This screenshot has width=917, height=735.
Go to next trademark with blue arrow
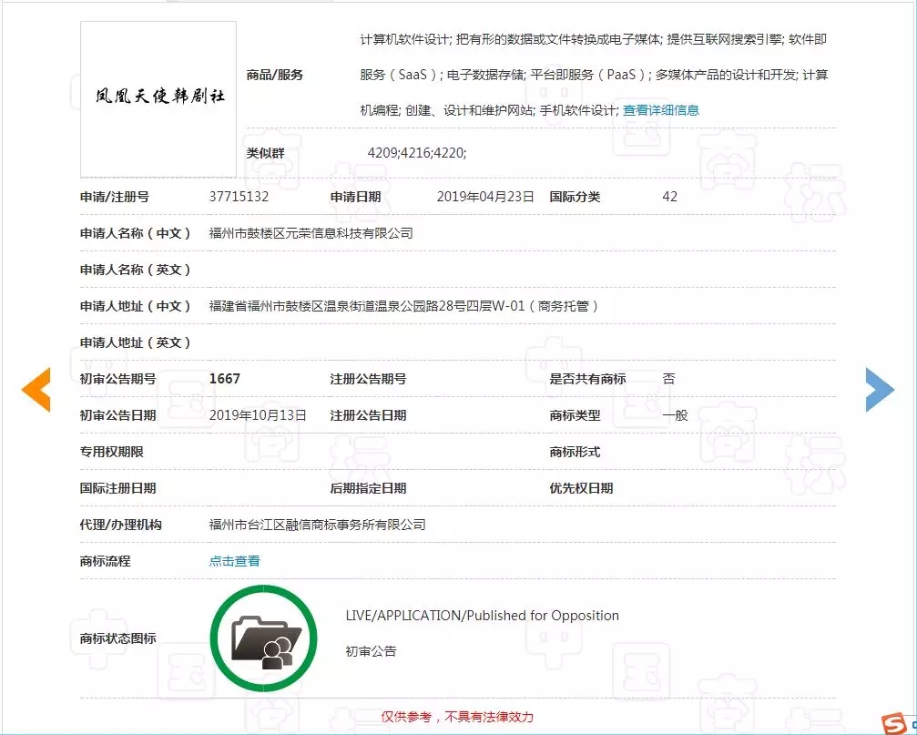click(880, 390)
